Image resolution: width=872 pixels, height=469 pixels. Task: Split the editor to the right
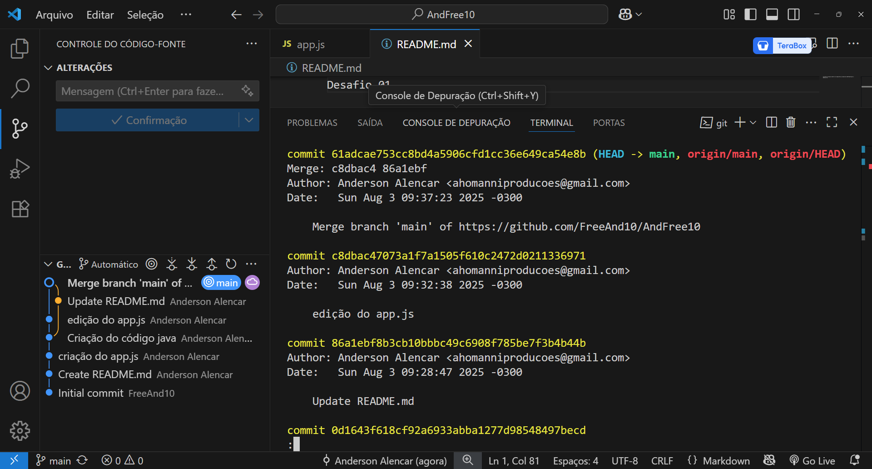coord(832,44)
